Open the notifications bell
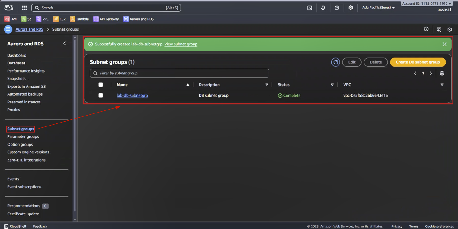This screenshot has height=229, width=458. point(323,8)
